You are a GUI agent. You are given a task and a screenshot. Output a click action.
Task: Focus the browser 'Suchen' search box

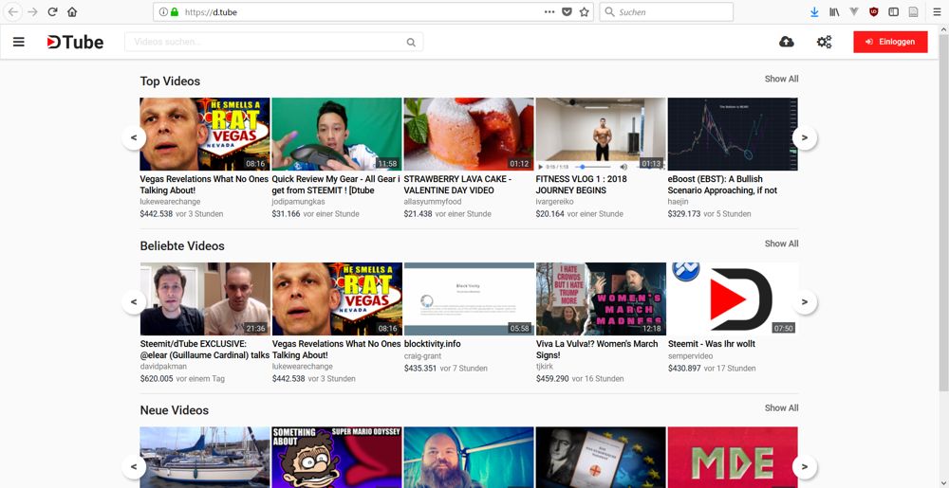pyautogui.click(x=666, y=11)
